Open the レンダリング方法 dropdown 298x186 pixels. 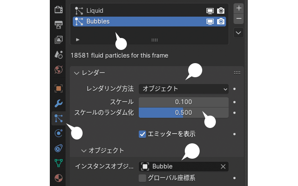coord(183,89)
